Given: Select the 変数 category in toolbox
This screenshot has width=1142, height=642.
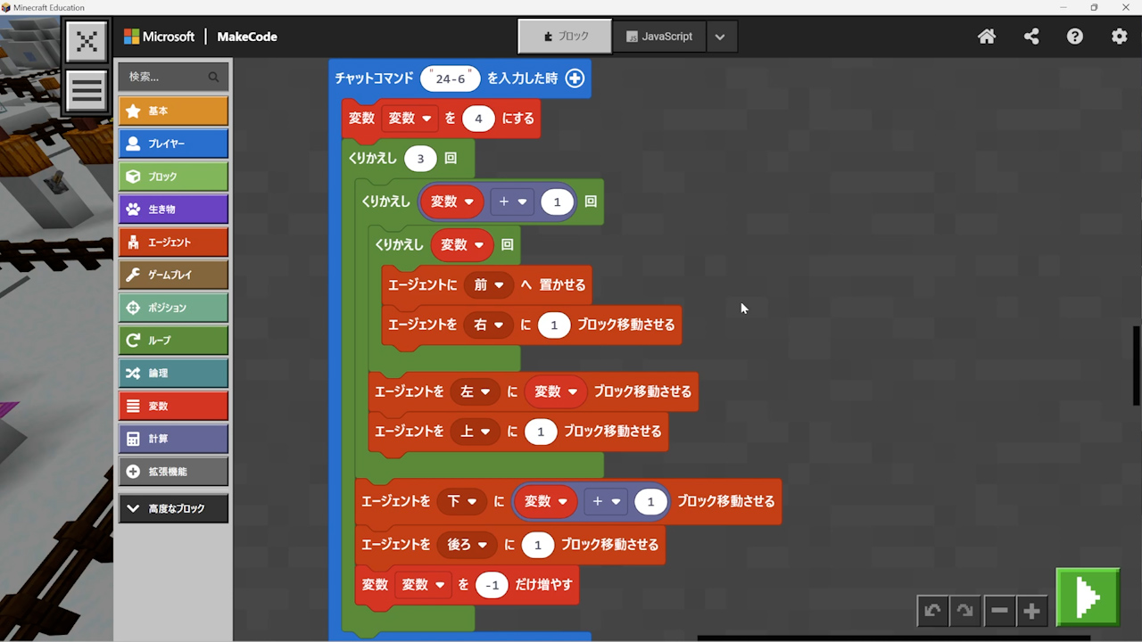Looking at the screenshot, I should pyautogui.click(x=173, y=406).
